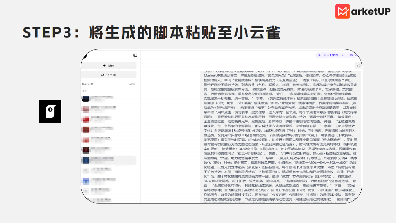This screenshot has height=223, width=396.
Task: Click the VIP crown icon
Action: tap(352, 55)
